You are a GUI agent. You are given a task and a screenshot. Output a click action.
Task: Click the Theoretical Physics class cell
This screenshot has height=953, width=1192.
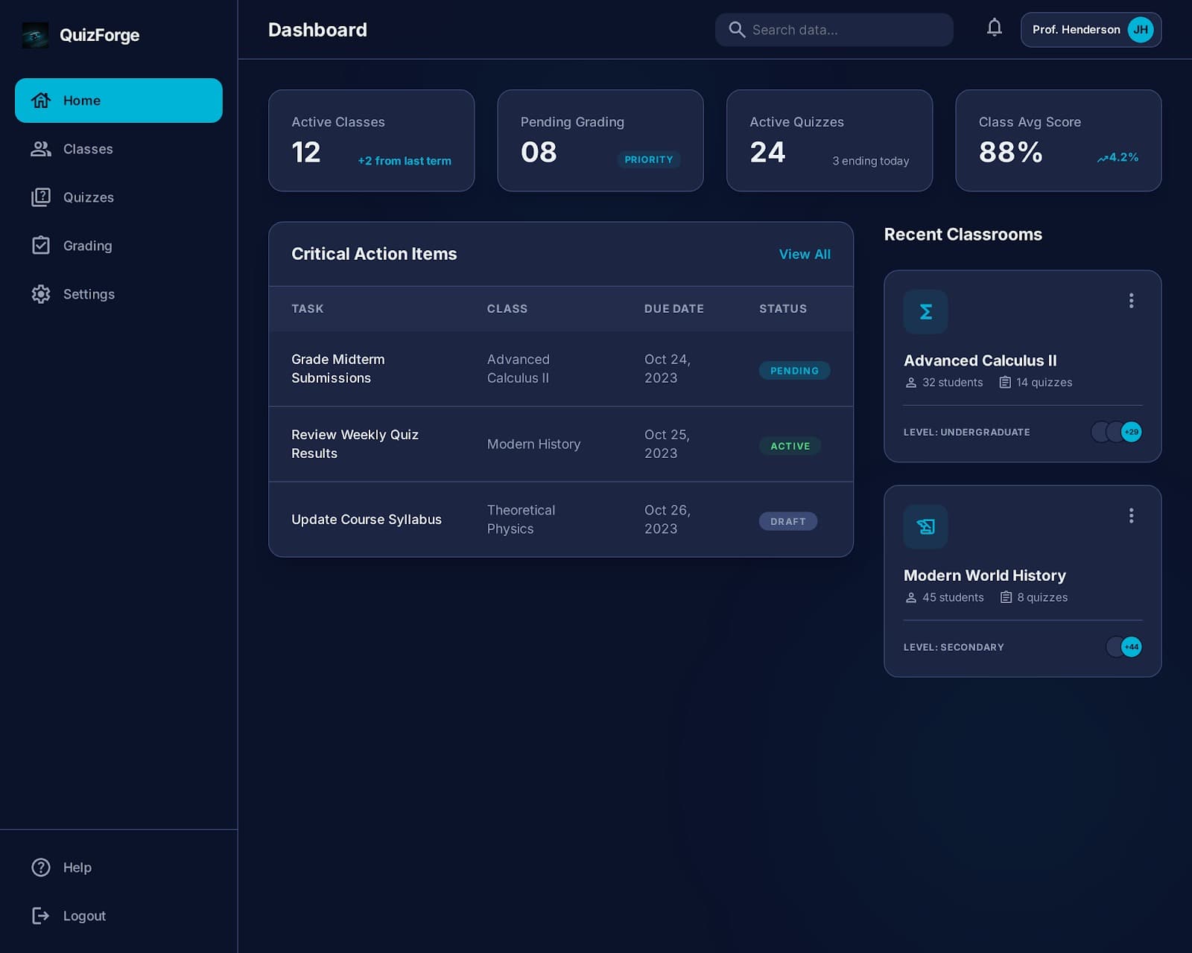coord(521,520)
